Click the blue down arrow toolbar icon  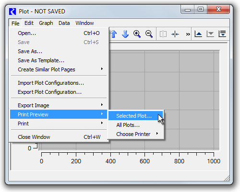point(125,34)
